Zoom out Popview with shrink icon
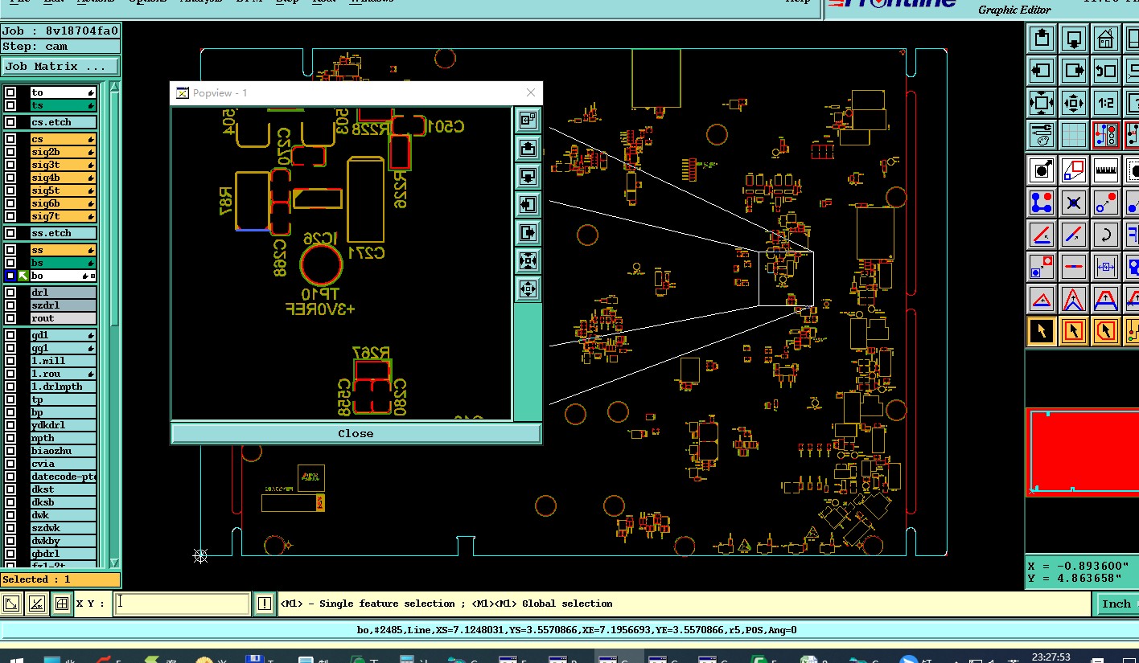Image resolution: width=1139 pixels, height=663 pixels. point(528,289)
